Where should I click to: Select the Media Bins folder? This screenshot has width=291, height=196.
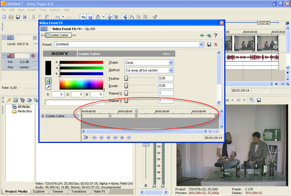click(22, 111)
